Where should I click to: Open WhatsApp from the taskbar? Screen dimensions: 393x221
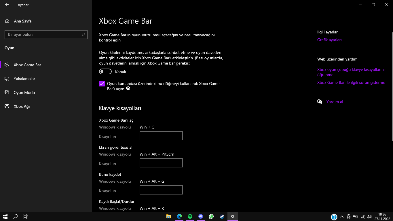211,216
